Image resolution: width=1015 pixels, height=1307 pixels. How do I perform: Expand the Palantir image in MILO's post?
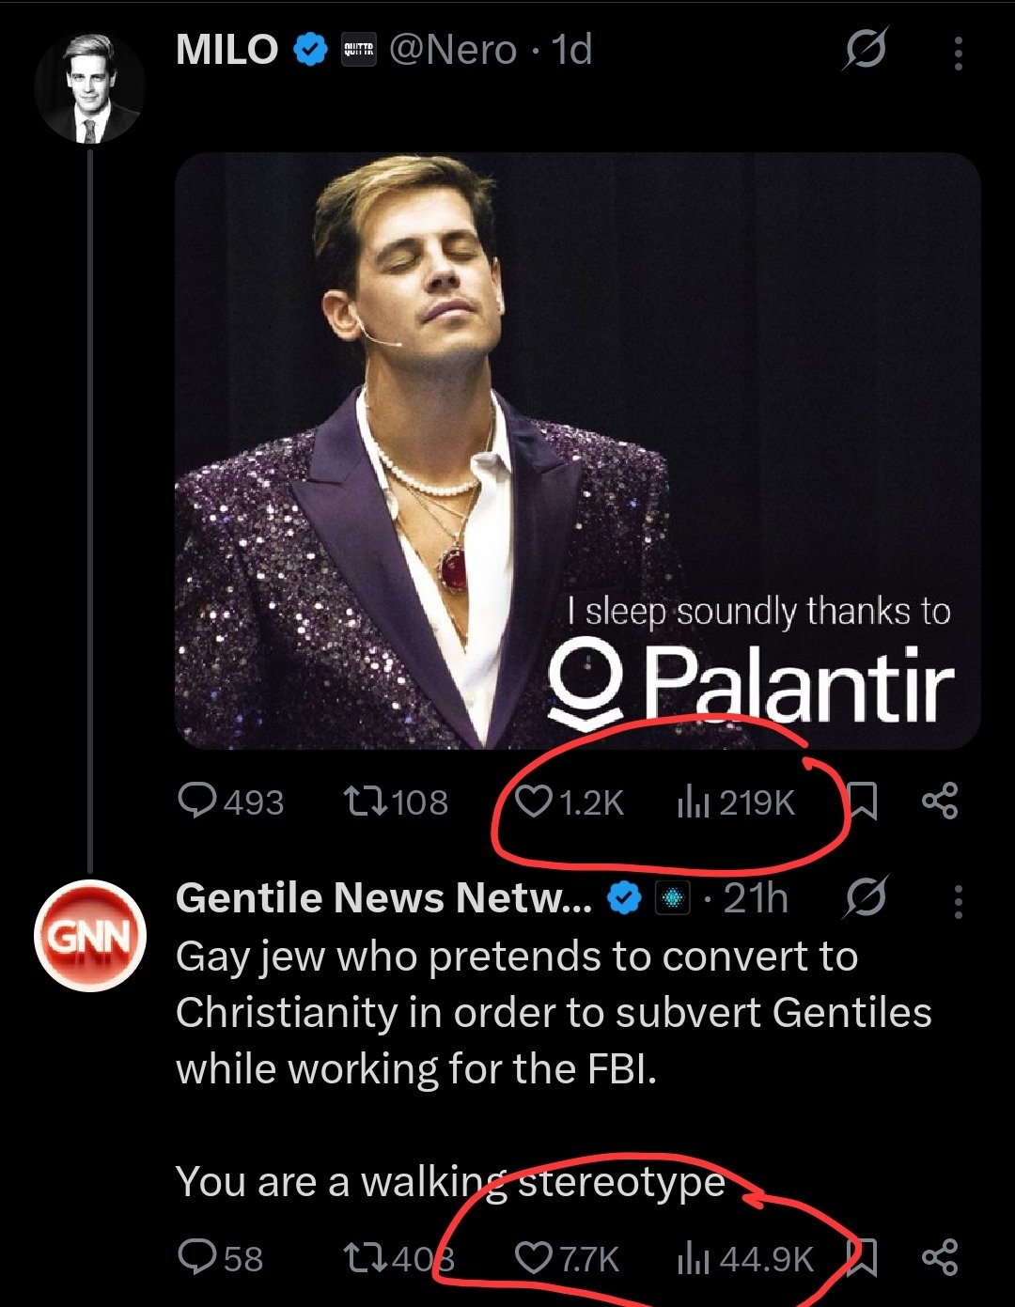tap(577, 450)
